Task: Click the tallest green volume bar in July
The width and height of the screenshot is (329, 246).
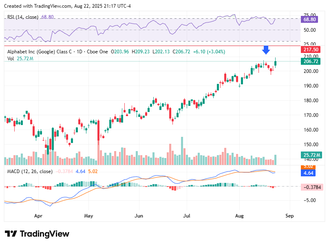Action: [182, 149]
